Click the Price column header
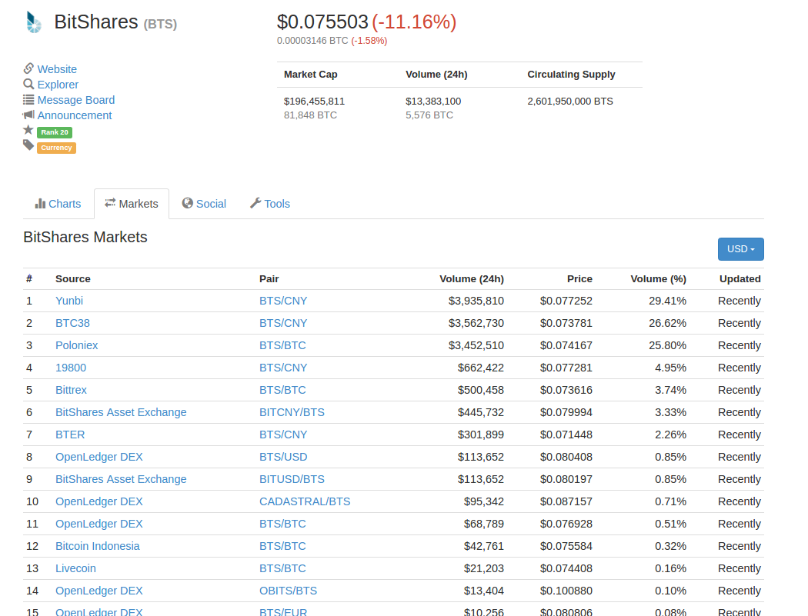808x616 pixels. point(579,278)
